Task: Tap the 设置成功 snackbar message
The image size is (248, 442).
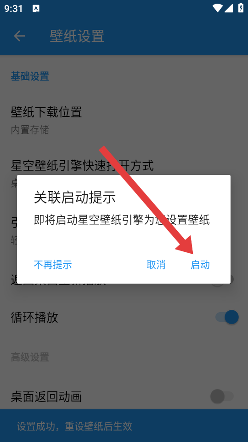Action: [x=74, y=426]
